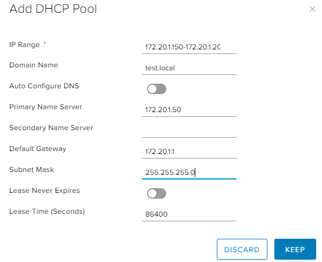This screenshot has width=322, height=262.
Task: Toggle the Auto Configure DNS switch
Action: 156,89
